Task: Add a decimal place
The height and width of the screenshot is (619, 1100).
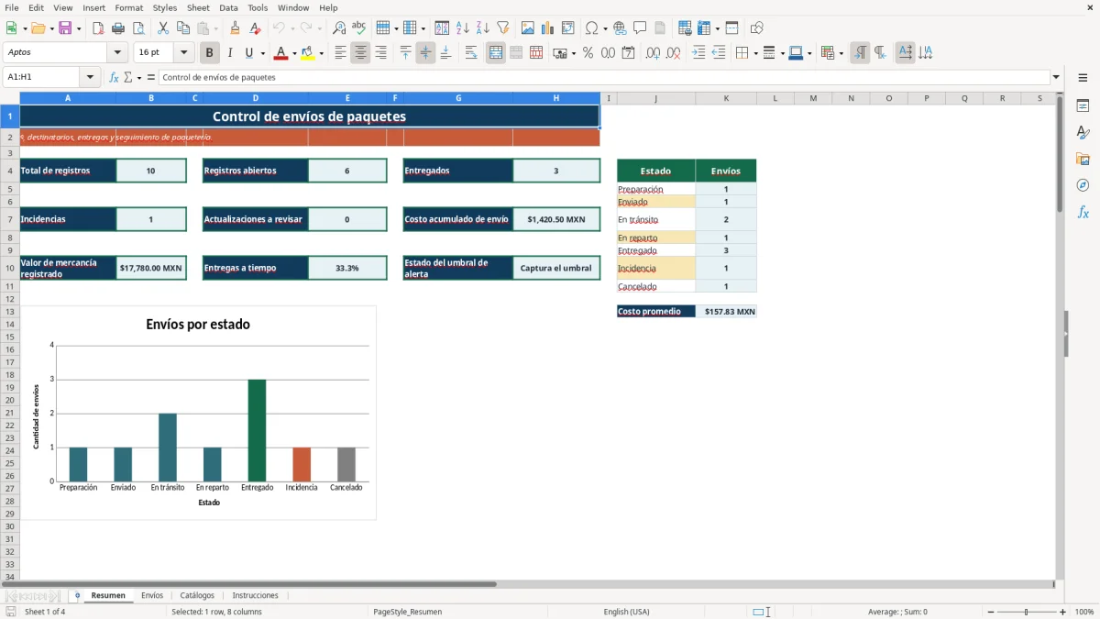Action: (x=654, y=53)
